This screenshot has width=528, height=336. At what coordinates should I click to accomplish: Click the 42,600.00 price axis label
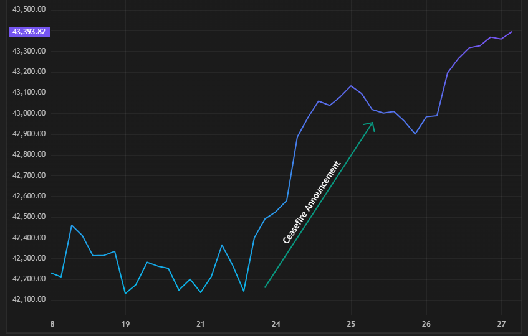click(x=29, y=196)
